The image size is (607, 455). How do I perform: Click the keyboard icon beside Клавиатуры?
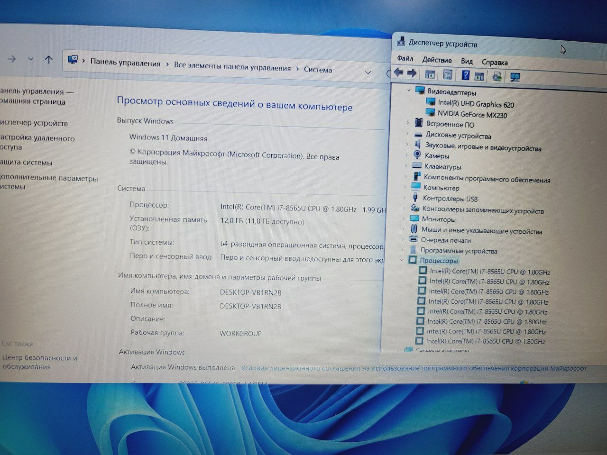coord(417,165)
